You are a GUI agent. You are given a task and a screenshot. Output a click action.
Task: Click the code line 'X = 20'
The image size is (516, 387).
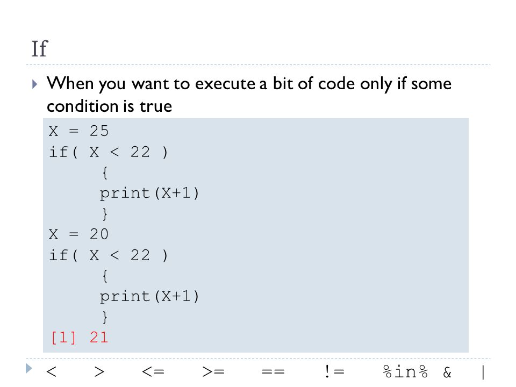(78, 234)
